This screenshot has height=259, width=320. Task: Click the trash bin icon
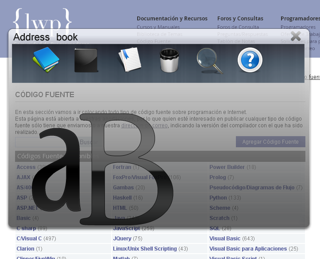(x=169, y=60)
